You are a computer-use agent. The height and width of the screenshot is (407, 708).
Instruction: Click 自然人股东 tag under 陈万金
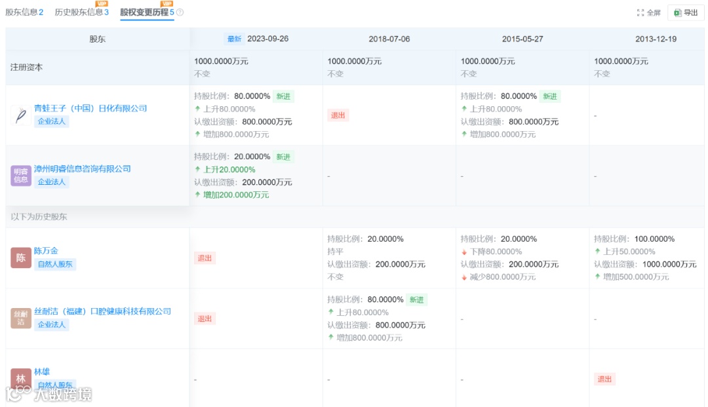coord(55,264)
